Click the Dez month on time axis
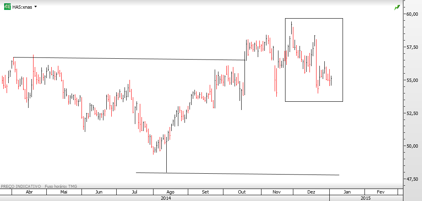The image size is (422, 201). (311, 192)
